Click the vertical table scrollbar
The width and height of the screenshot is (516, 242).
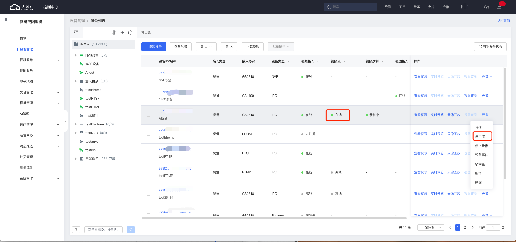coord(505,124)
